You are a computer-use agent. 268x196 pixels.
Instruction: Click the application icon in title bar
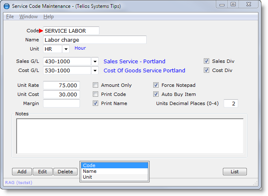pos(7,5)
